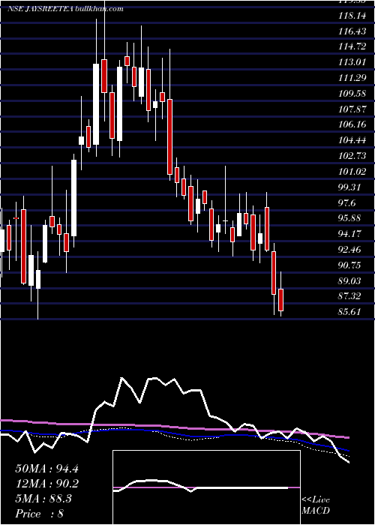Screen dimensions: 375x525
Task: Select the 111.29 price axis label
Action: (x=352, y=78)
